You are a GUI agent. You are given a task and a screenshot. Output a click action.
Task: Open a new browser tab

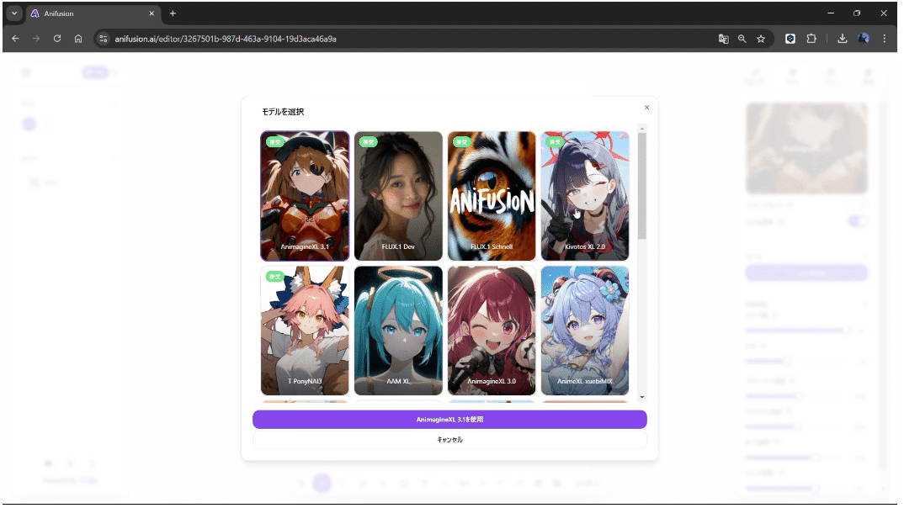pyautogui.click(x=173, y=13)
